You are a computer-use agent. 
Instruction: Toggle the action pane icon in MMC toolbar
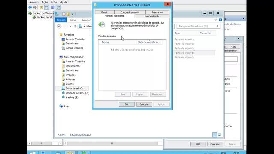click(x=58, y=7)
